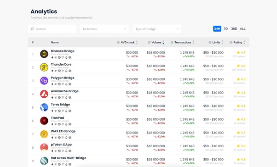Click the Analytics page heading
The height and width of the screenshot is (167, 277).
coord(44,11)
